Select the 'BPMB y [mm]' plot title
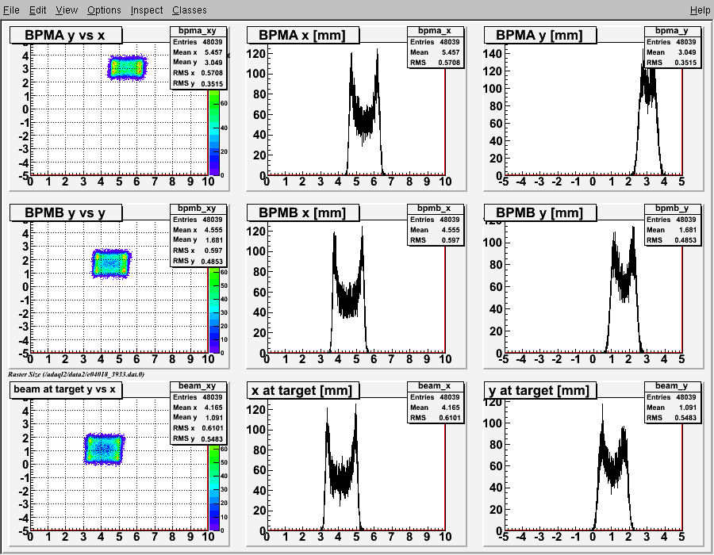Image resolution: width=714 pixels, height=555 pixels. (540, 212)
